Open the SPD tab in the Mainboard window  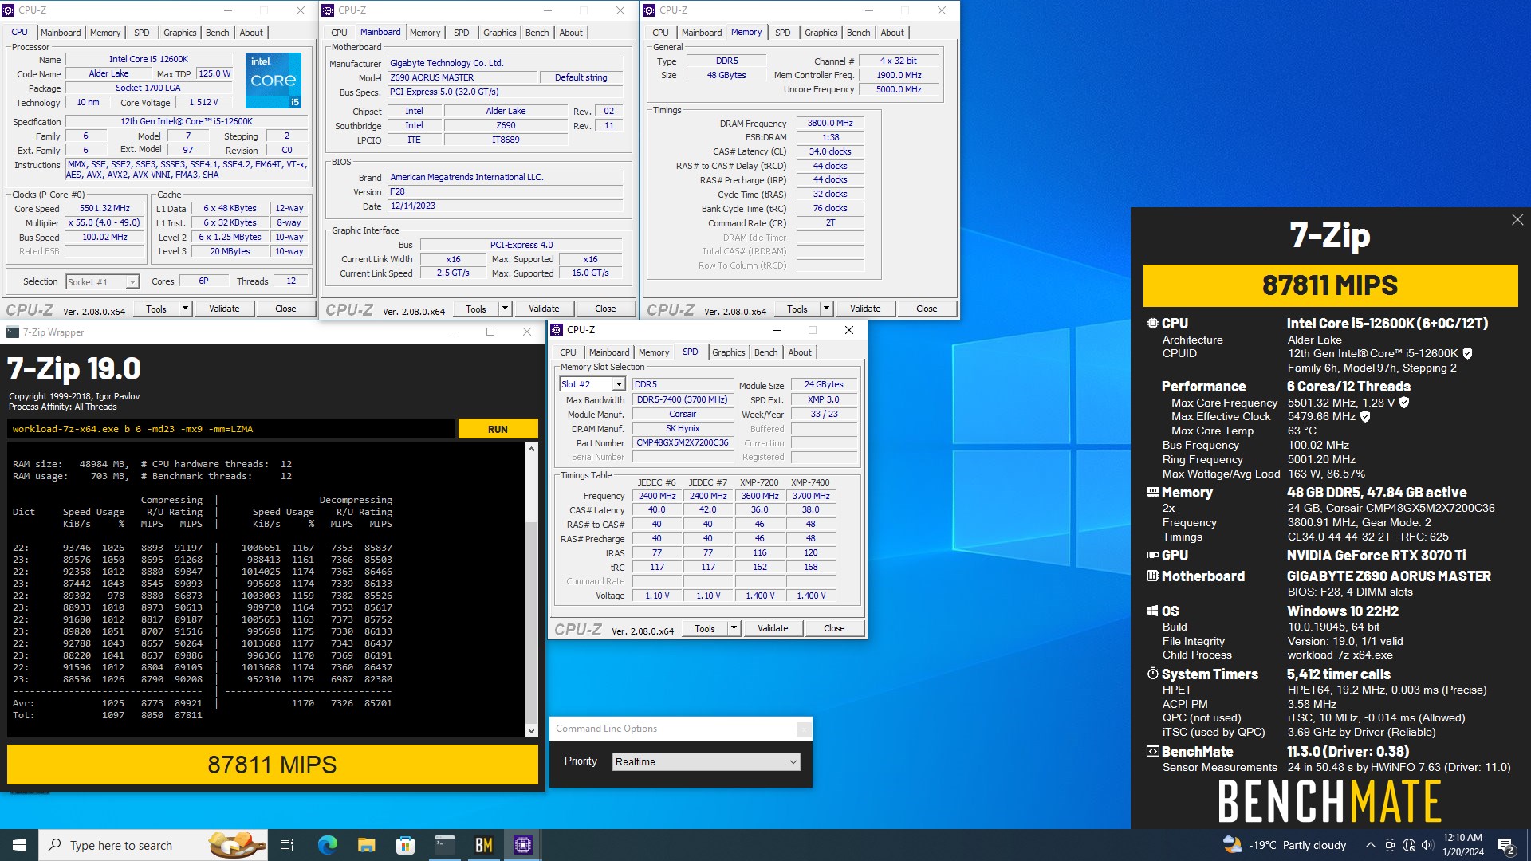coord(461,33)
